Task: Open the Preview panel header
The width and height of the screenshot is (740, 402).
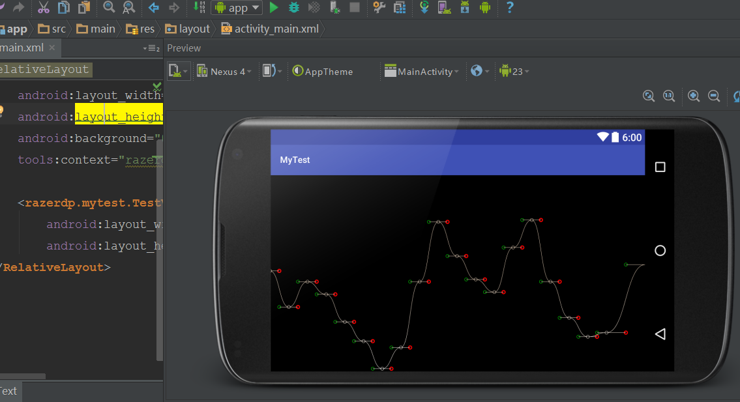Action: pyautogui.click(x=184, y=48)
